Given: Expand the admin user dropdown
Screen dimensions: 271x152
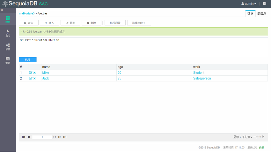Looking at the screenshot, I should click(249, 4).
